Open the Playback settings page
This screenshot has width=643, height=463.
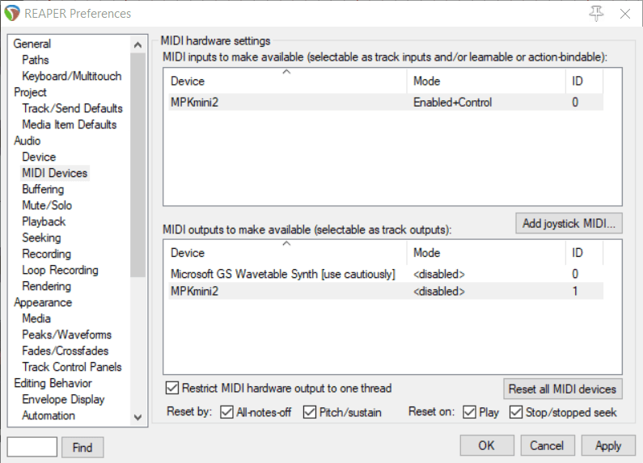coord(44,221)
